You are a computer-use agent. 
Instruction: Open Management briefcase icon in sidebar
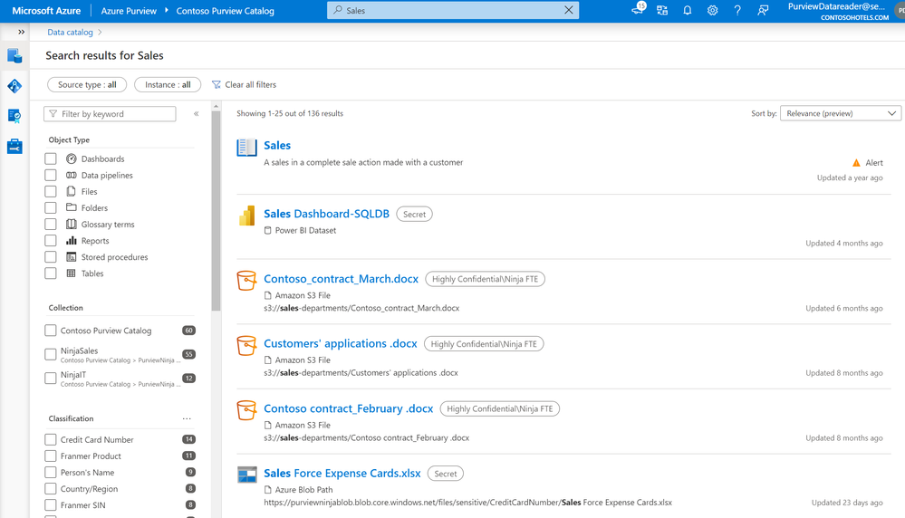click(x=14, y=146)
